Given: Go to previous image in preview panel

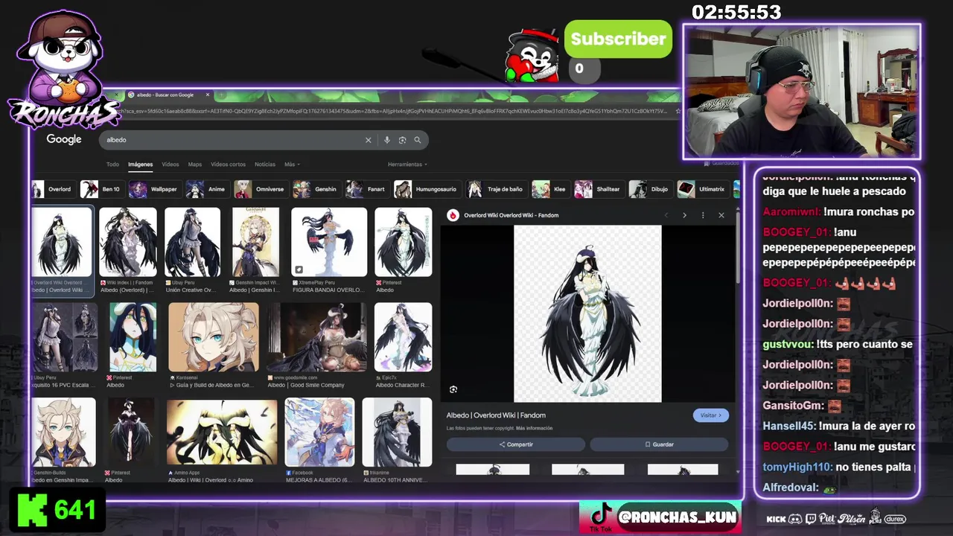Looking at the screenshot, I should pos(666,215).
